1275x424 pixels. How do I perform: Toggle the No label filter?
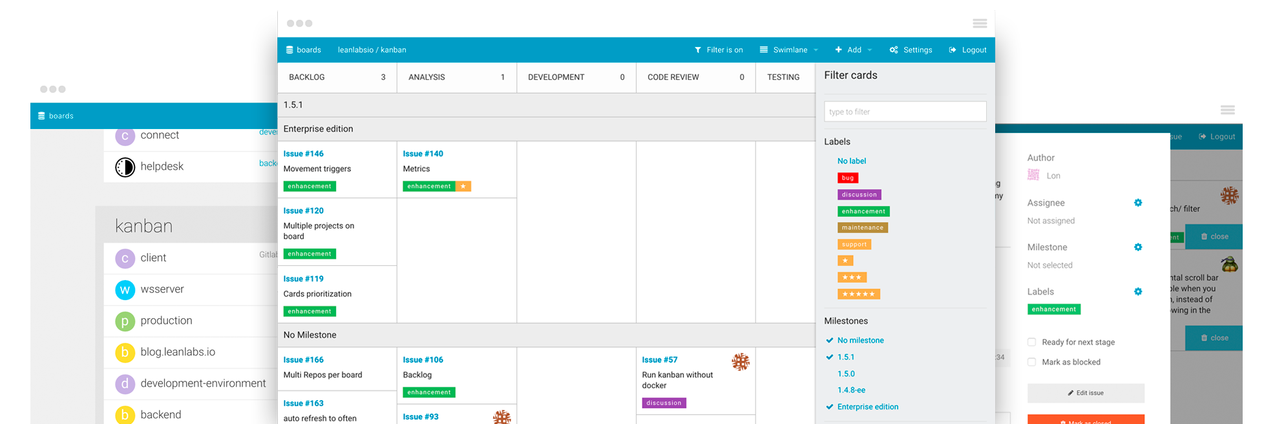pyautogui.click(x=852, y=161)
